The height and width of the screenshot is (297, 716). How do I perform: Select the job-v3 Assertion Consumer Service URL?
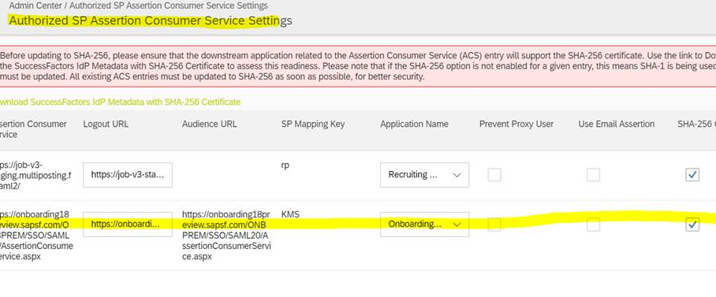tap(35, 176)
